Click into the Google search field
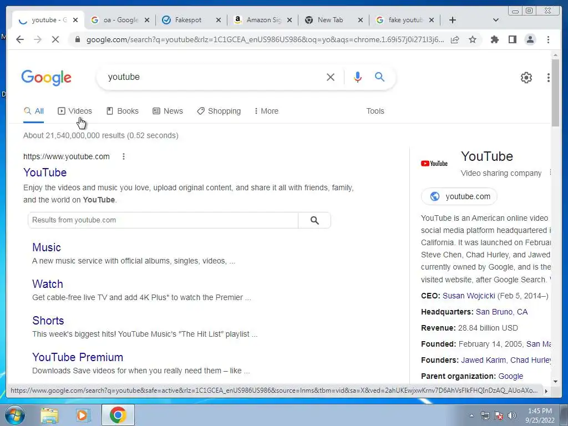Viewport: 568px width, 426px height. tap(214, 77)
